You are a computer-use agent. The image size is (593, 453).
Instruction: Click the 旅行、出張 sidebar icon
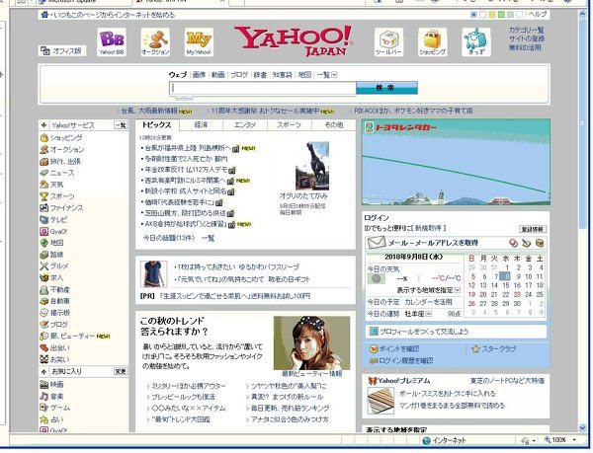click(44, 161)
